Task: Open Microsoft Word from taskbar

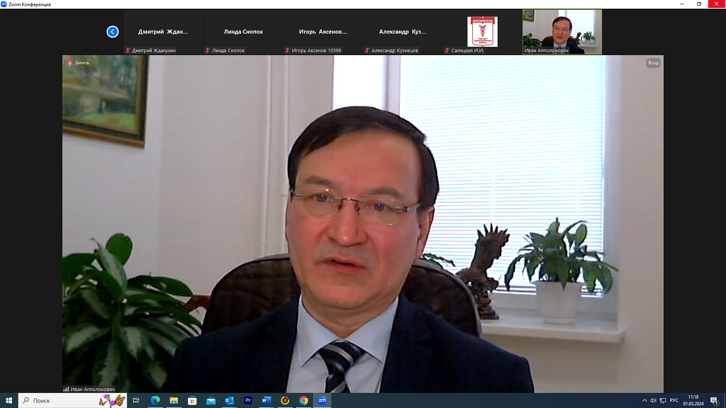Action: pos(266,400)
